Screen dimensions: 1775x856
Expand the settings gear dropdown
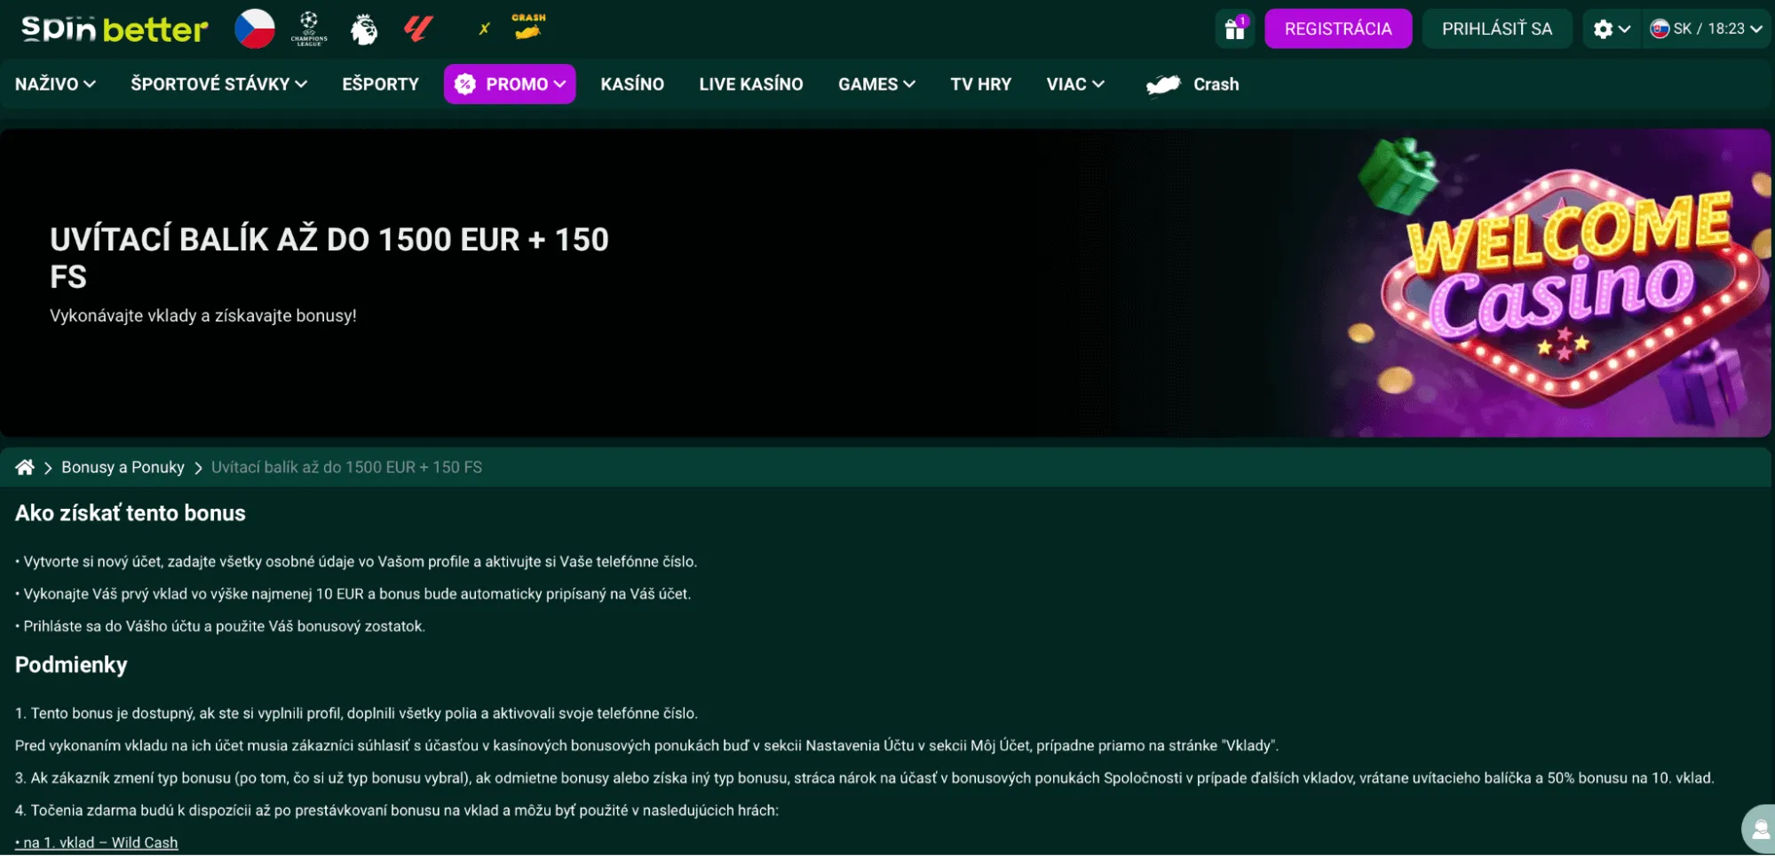[1611, 29]
